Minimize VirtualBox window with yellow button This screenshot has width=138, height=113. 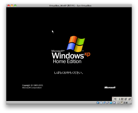(12, 5)
